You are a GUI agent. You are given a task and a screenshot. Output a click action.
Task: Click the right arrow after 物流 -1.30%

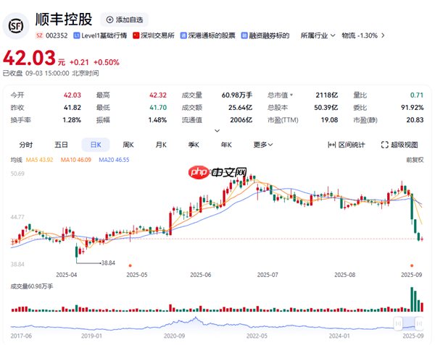click(x=383, y=35)
